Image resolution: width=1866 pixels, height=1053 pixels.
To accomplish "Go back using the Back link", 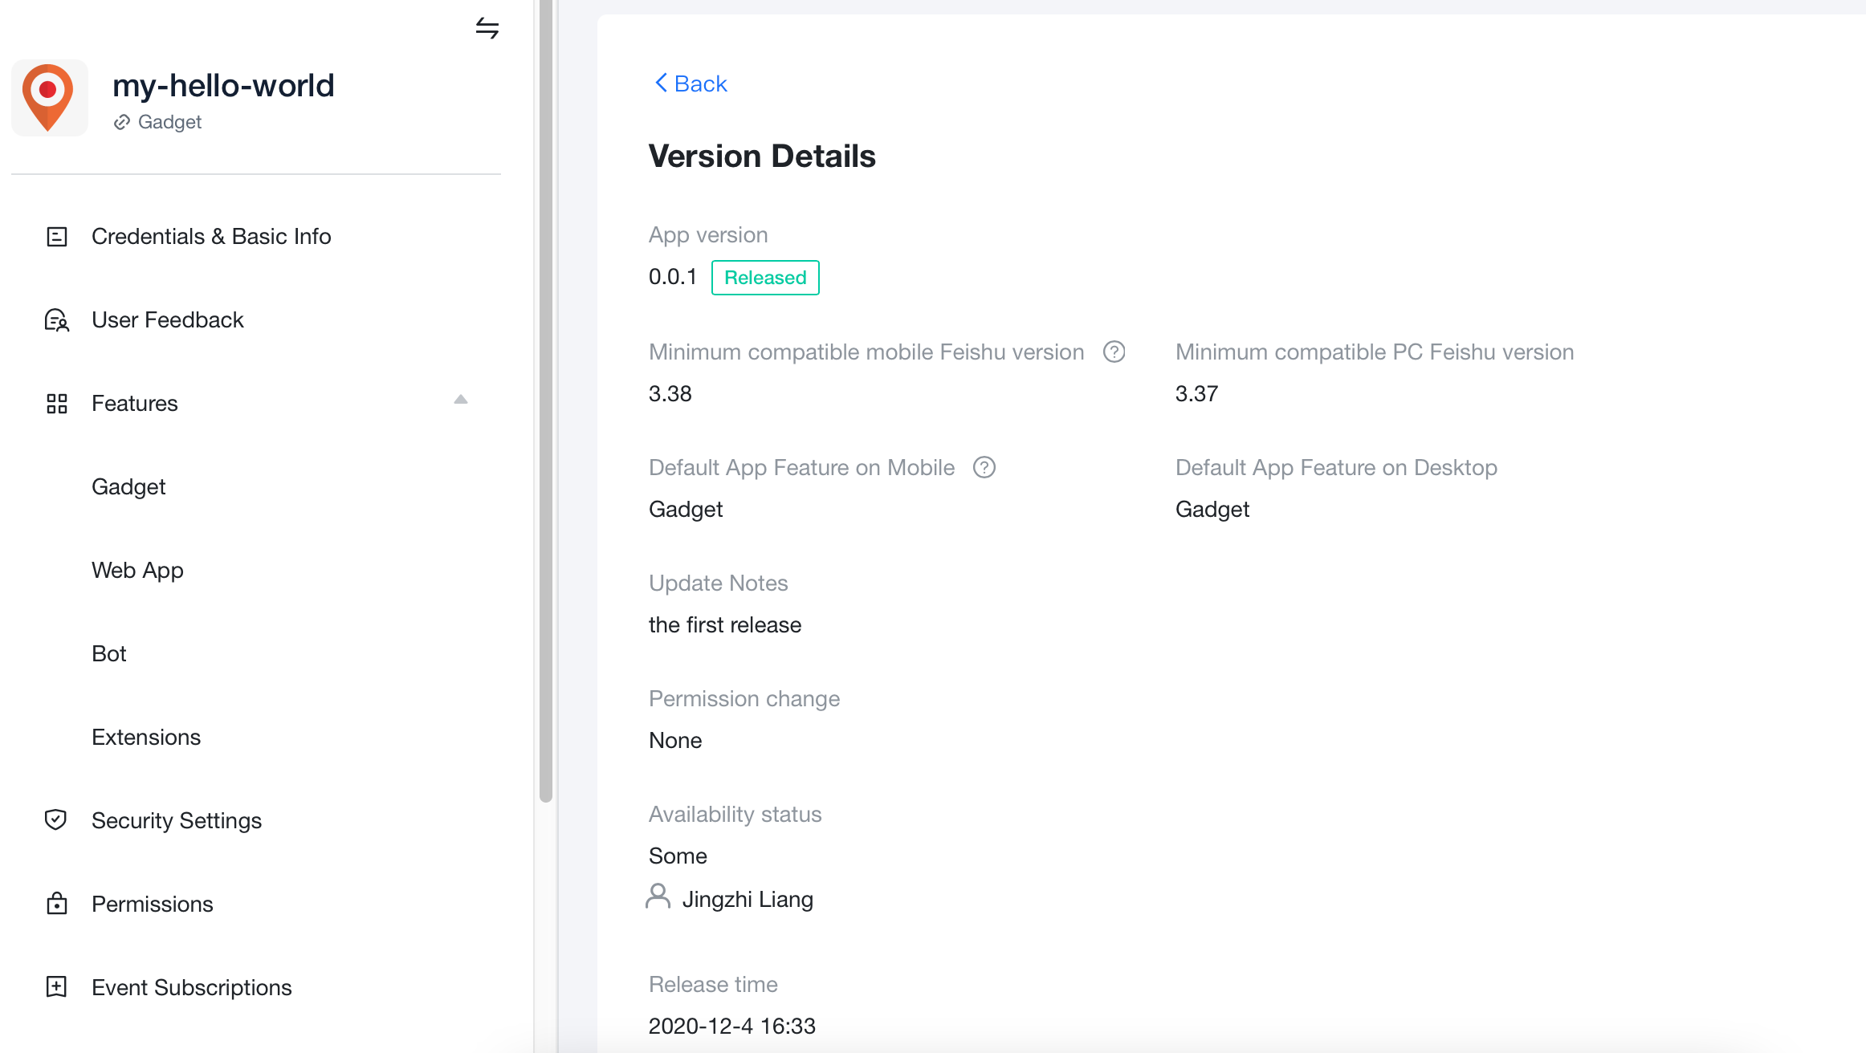I will (691, 83).
